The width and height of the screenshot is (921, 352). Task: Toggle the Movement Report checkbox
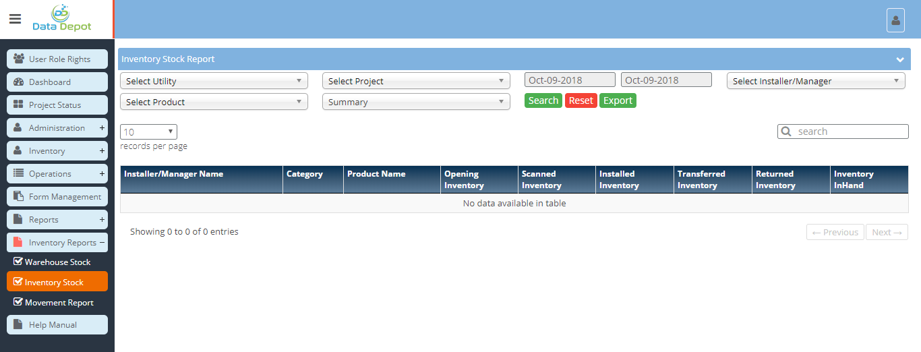point(18,302)
